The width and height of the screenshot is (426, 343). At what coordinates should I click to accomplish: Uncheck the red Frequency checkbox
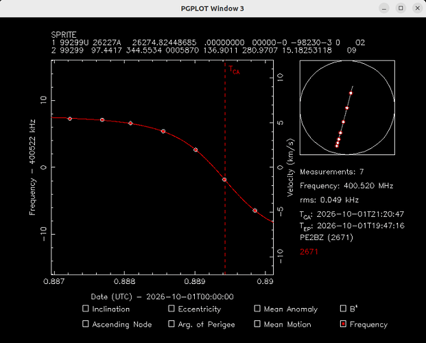[x=343, y=324]
